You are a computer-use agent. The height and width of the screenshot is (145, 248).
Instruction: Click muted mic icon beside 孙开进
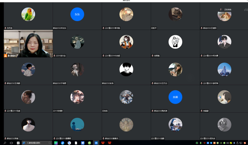tap(5, 28)
